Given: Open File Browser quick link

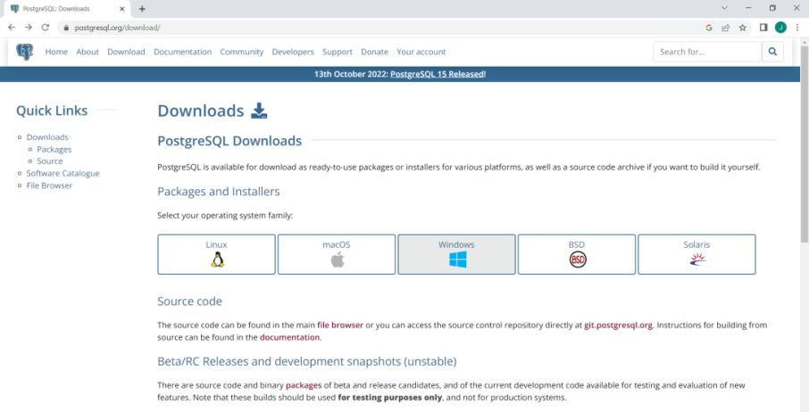Looking at the screenshot, I should (49, 185).
